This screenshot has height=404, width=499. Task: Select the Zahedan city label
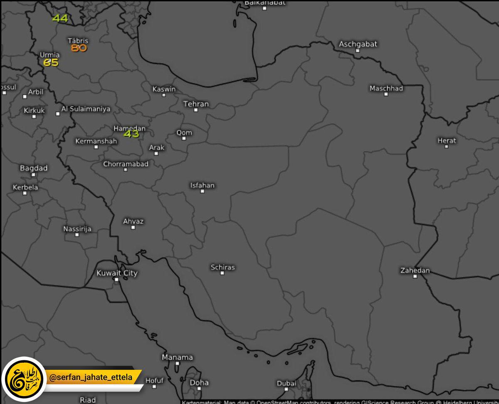(x=415, y=271)
